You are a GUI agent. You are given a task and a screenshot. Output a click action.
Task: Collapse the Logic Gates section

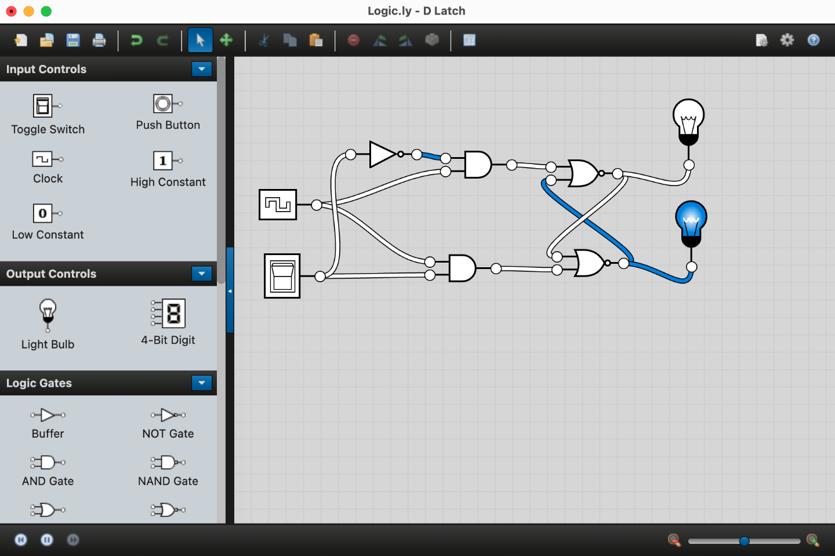(201, 383)
